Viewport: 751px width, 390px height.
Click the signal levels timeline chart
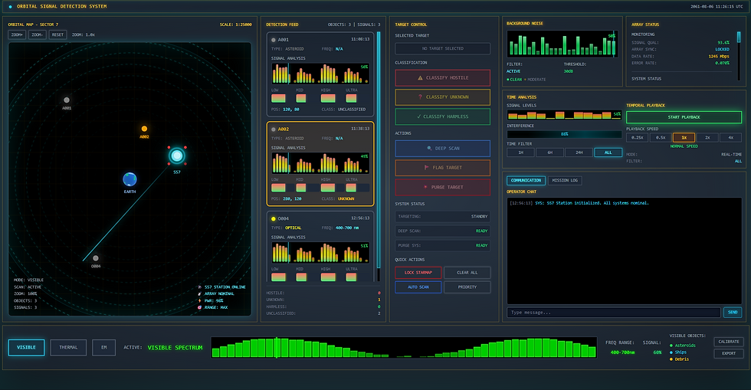pyautogui.click(x=565, y=114)
